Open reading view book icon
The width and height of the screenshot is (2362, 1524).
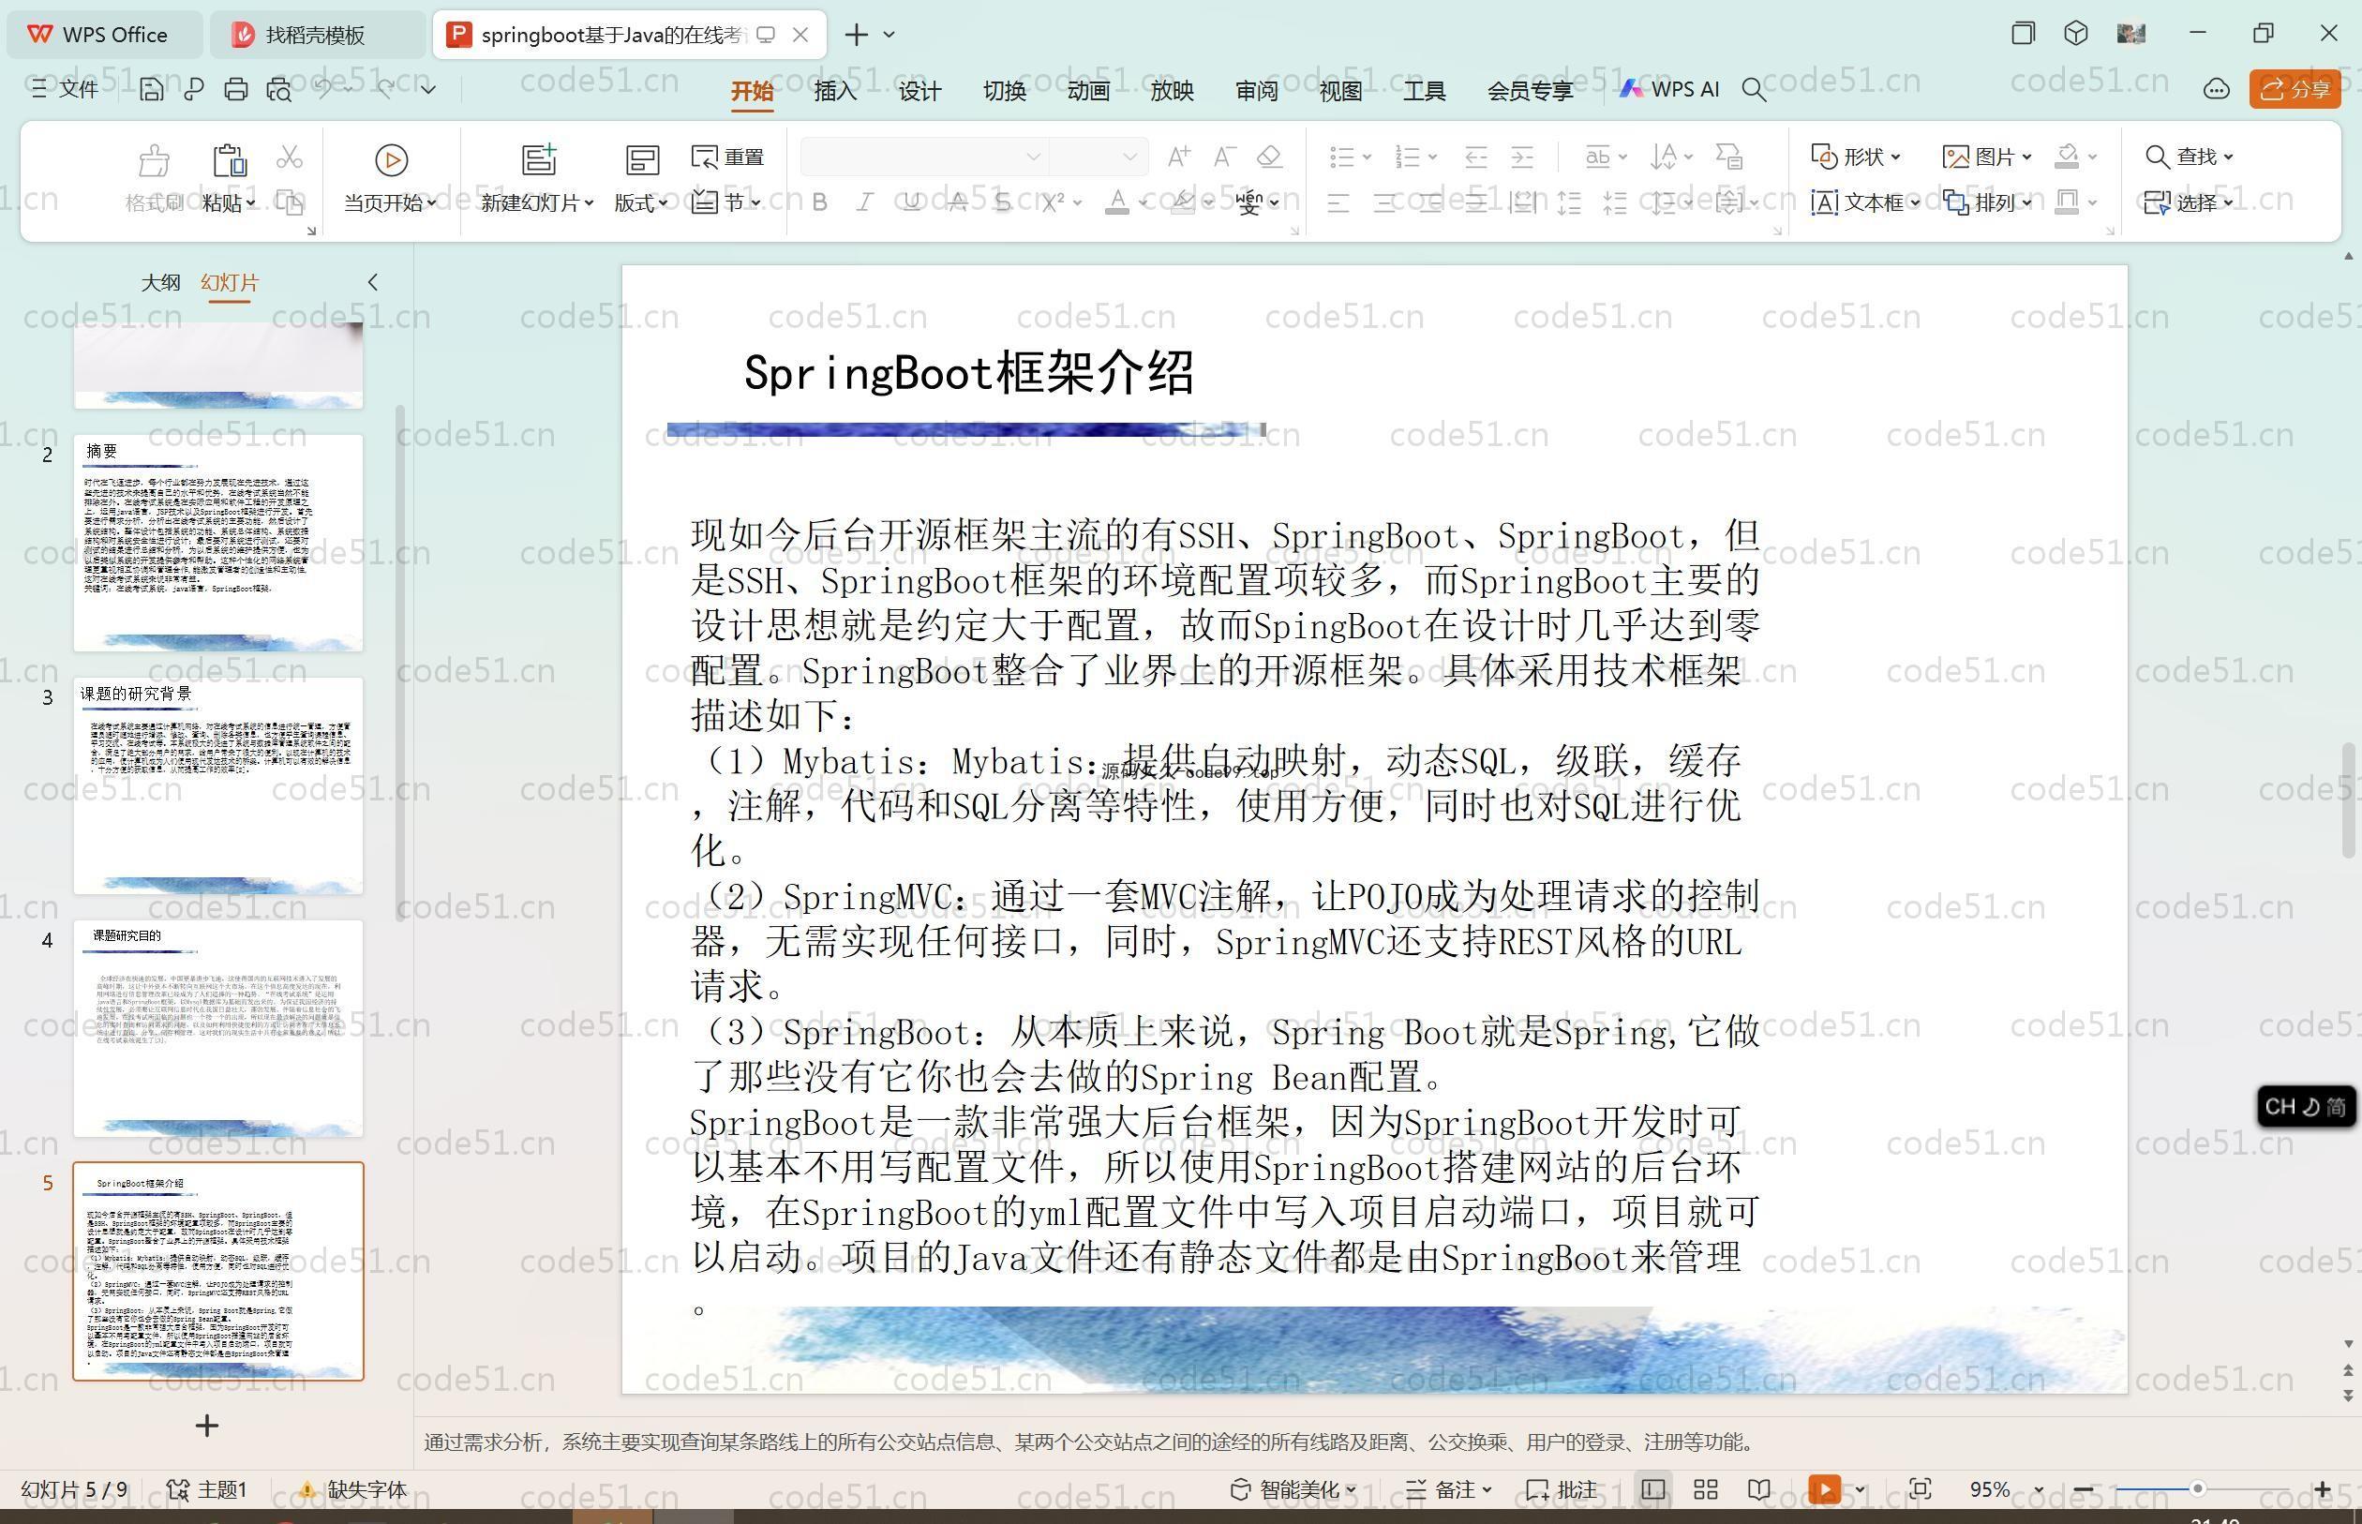click(x=1758, y=1489)
